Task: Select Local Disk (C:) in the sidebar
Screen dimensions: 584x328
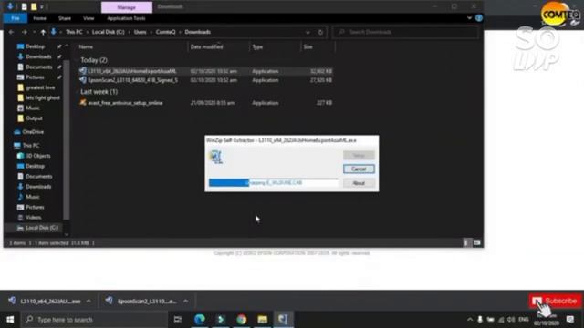Action: coord(42,228)
